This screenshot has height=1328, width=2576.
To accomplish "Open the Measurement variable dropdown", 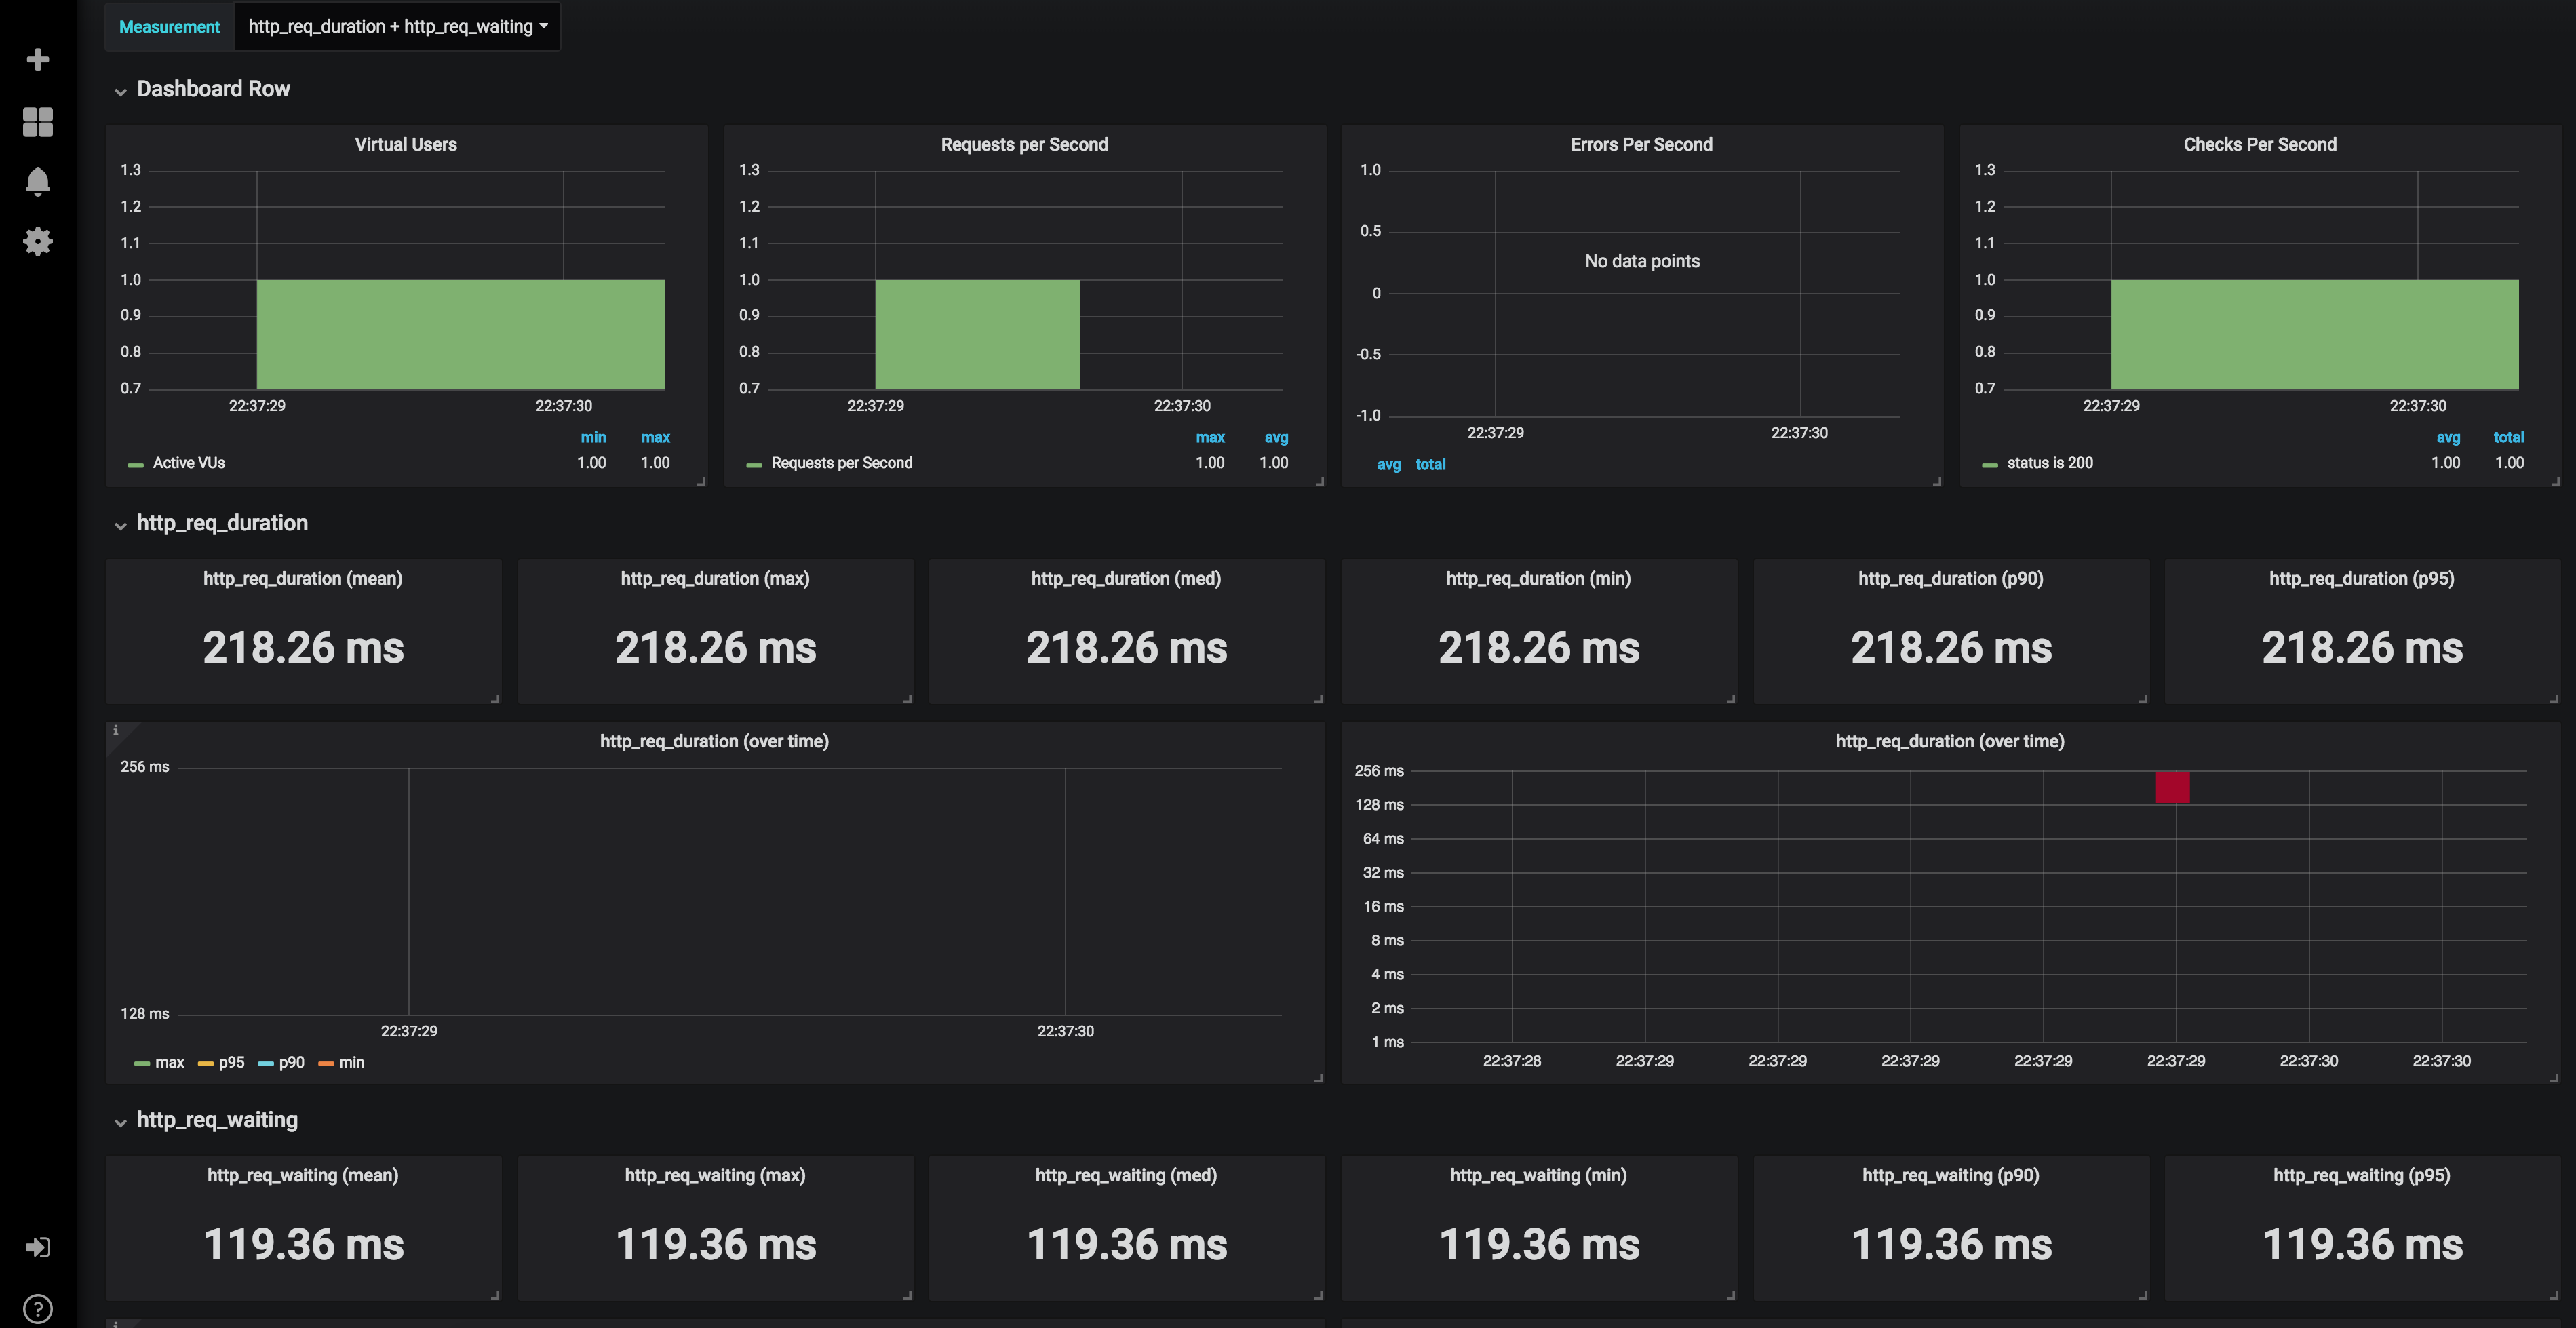I will (x=397, y=26).
